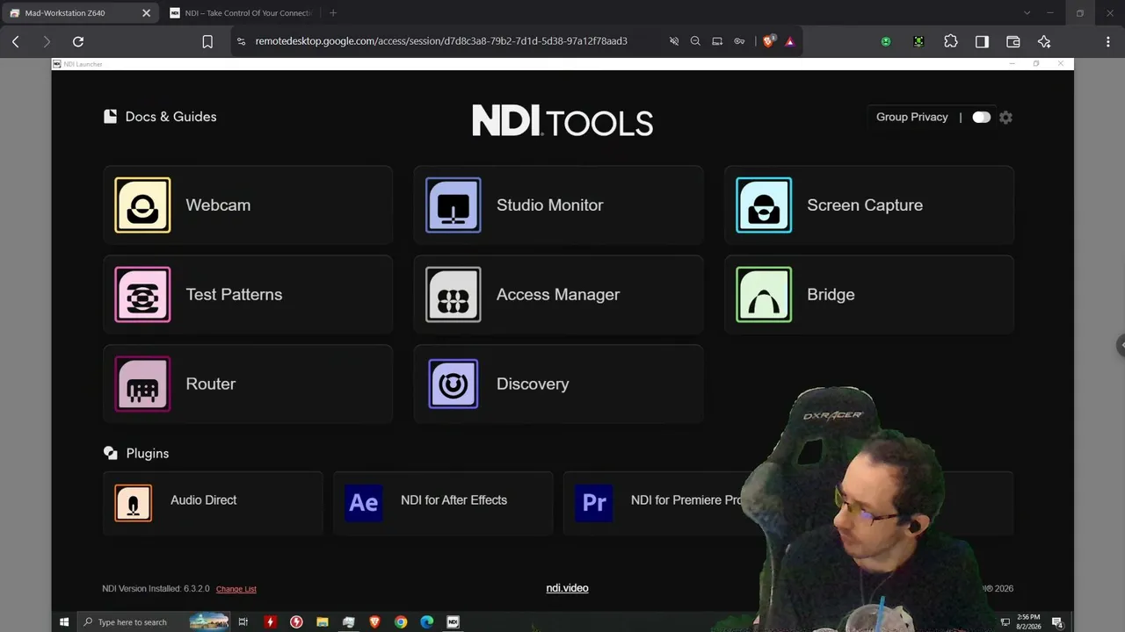Image resolution: width=1125 pixels, height=632 pixels.
Task: Open the remote desktop notifications icon
Action: (x=1058, y=622)
